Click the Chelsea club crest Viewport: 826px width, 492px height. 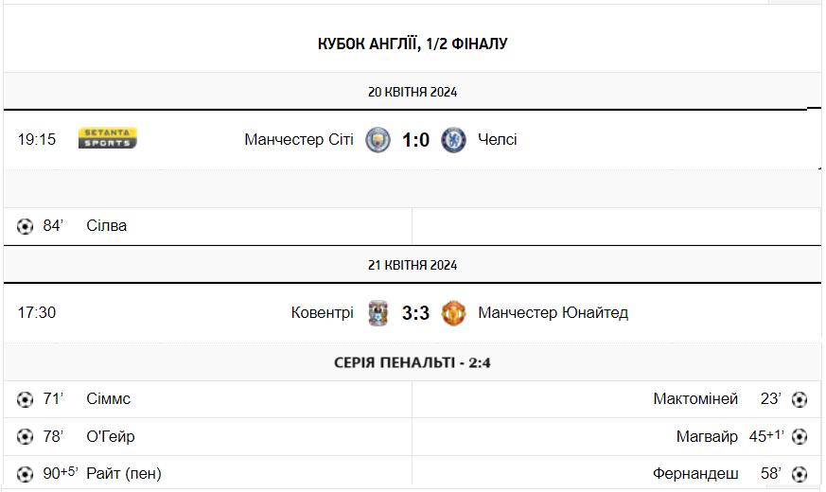click(453, 140)
